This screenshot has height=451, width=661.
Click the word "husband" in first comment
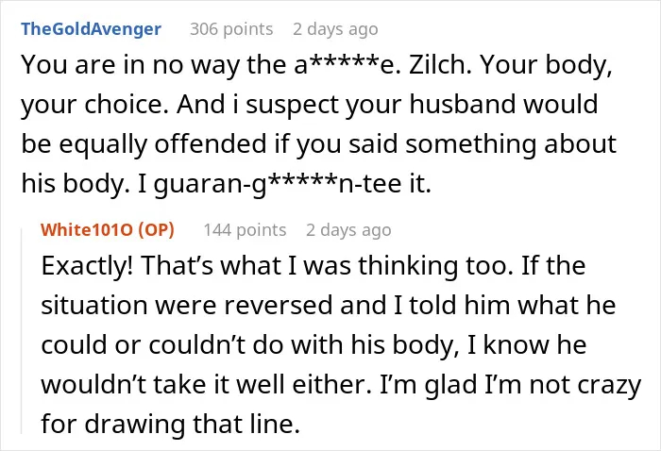(x=462, y=104)
